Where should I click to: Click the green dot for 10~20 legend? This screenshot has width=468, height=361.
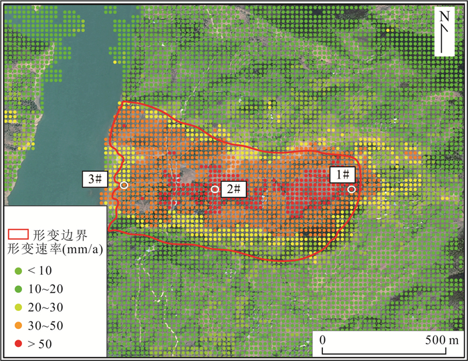coord(18,289)
